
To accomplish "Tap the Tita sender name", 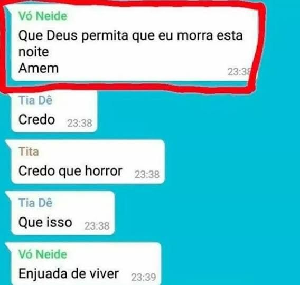I will click(29, 151).
